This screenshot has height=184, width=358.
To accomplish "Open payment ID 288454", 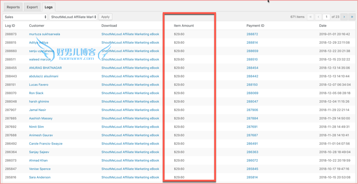I will 252,68.
